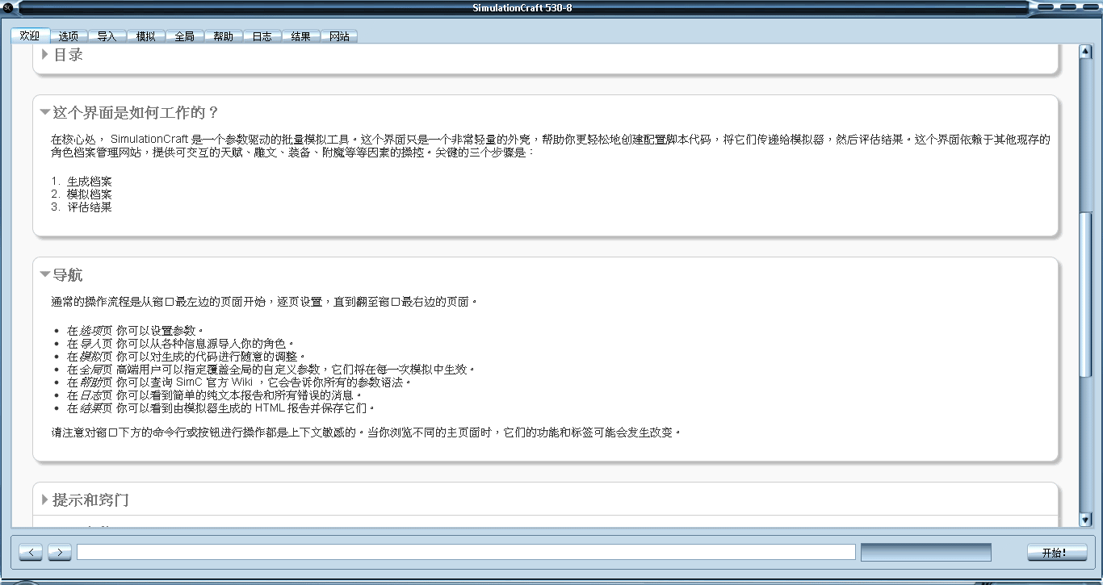Click the SimulationCraft app icon in title bar
Screen dimensions: 1103x585
[x=8, y=8]
